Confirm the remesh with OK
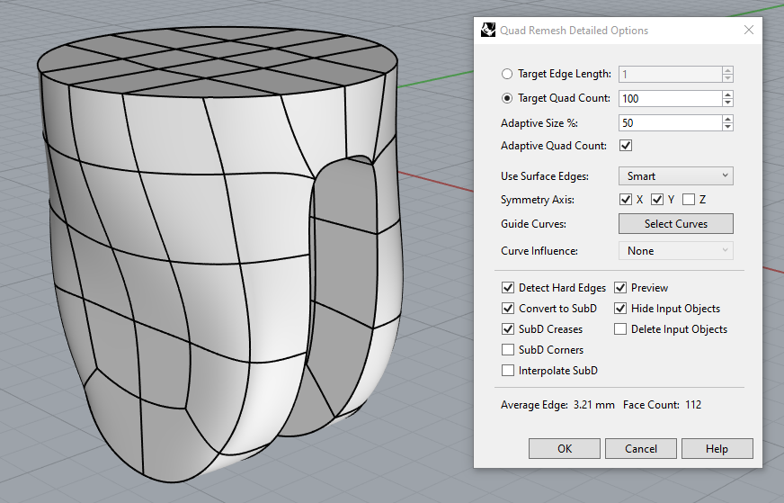784x503 pixels. 565,449
